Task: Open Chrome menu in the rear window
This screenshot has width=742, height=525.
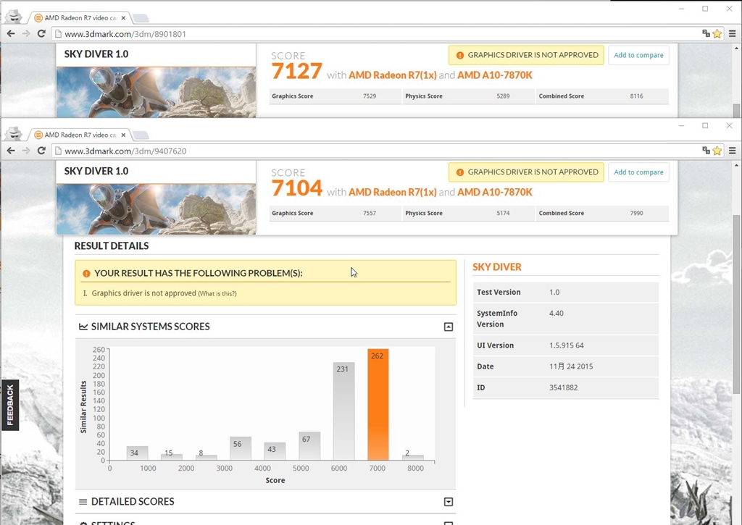Action: click(x=732, y=33)
